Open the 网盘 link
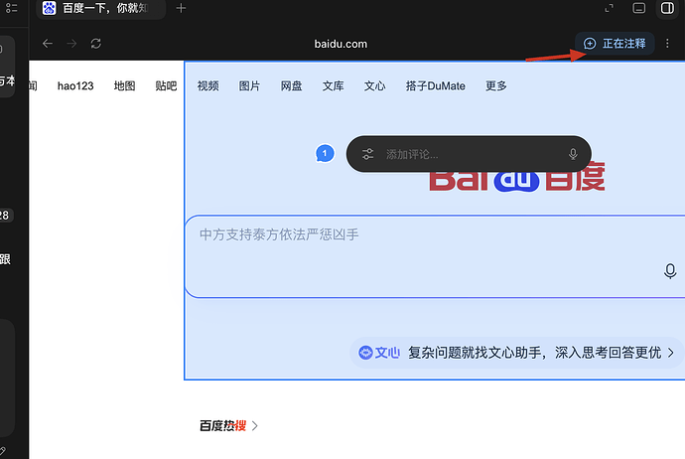This screenshot has width=685, height=459. pos(292,85)
